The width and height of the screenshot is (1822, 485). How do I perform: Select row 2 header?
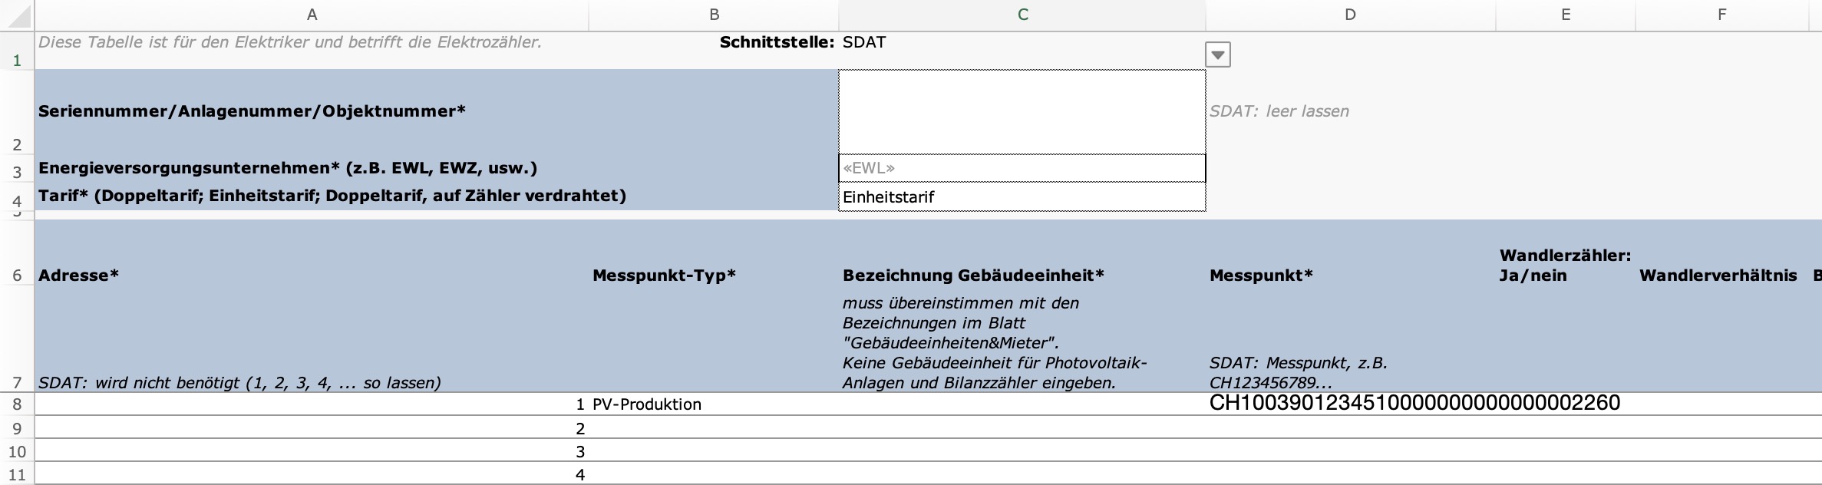(x=17, y=144)
